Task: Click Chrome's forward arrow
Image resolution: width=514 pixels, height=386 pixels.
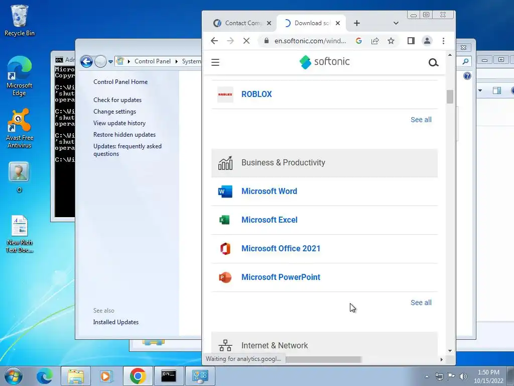Action: (230, 41)
